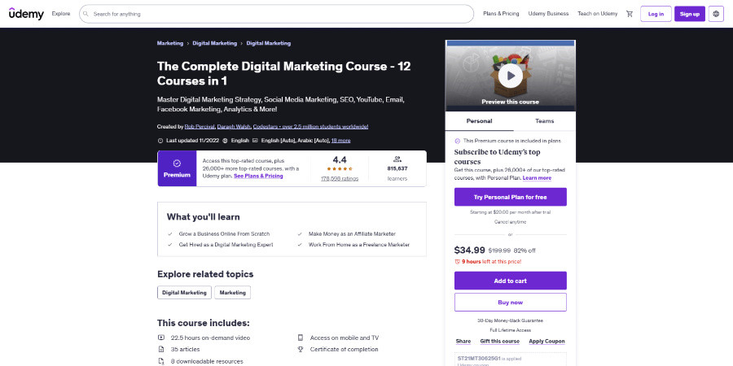This screenshot has height=366, width=733.
Task: Click the star rating icons
Action: [x=340, y=169]
